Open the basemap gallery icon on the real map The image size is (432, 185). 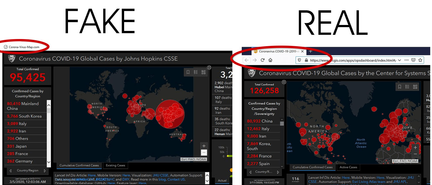(415, 87)
